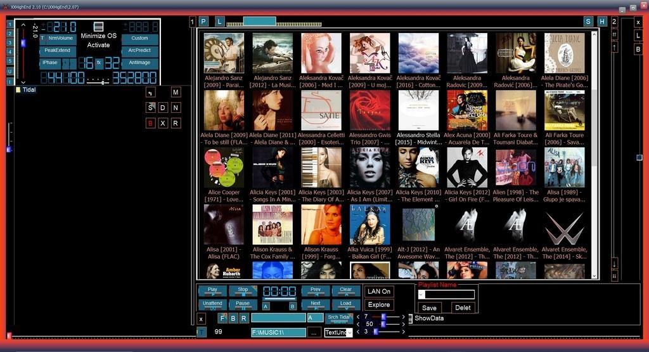Image resolution: width=649 pixels, height=352 pixels.
Task: Select preset button 5 in left strip
Action: pos(10,62)
